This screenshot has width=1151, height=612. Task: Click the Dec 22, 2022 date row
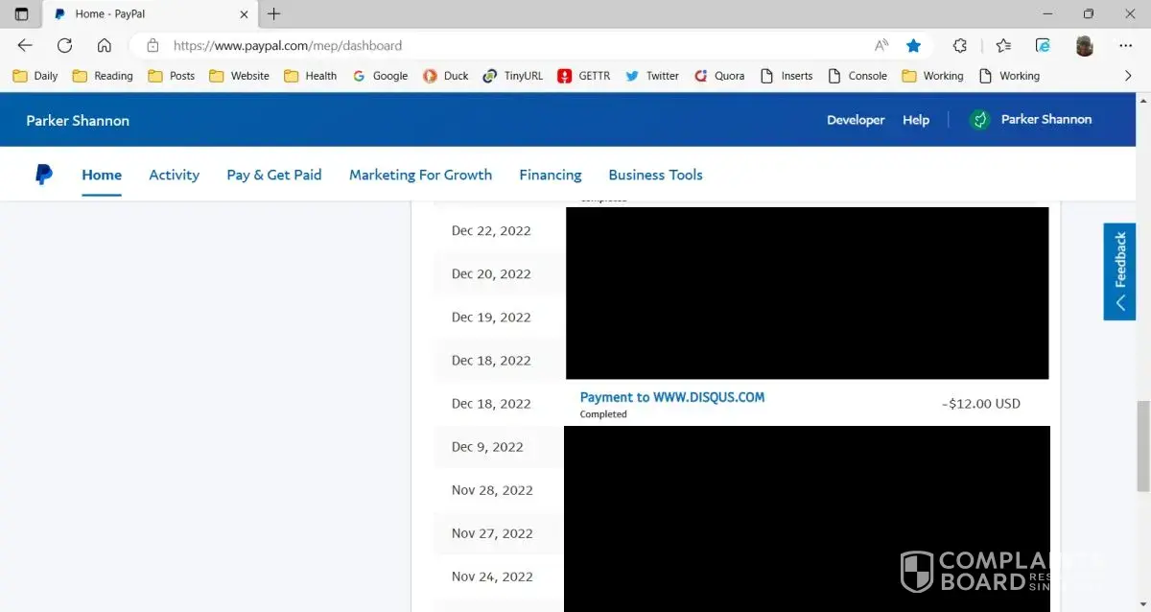pos(491,230)
